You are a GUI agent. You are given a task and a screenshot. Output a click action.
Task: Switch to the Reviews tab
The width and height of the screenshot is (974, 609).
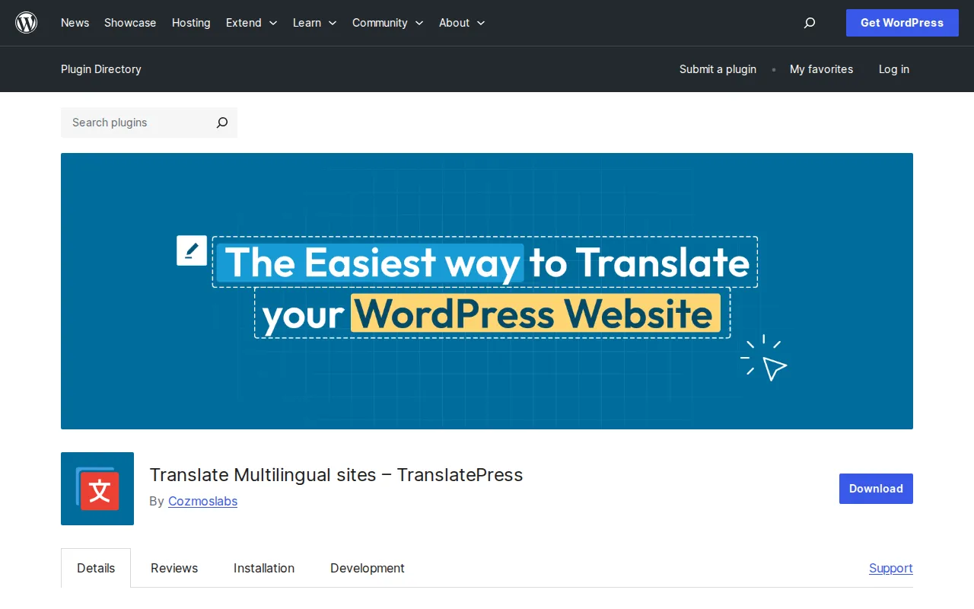[173, 568]
